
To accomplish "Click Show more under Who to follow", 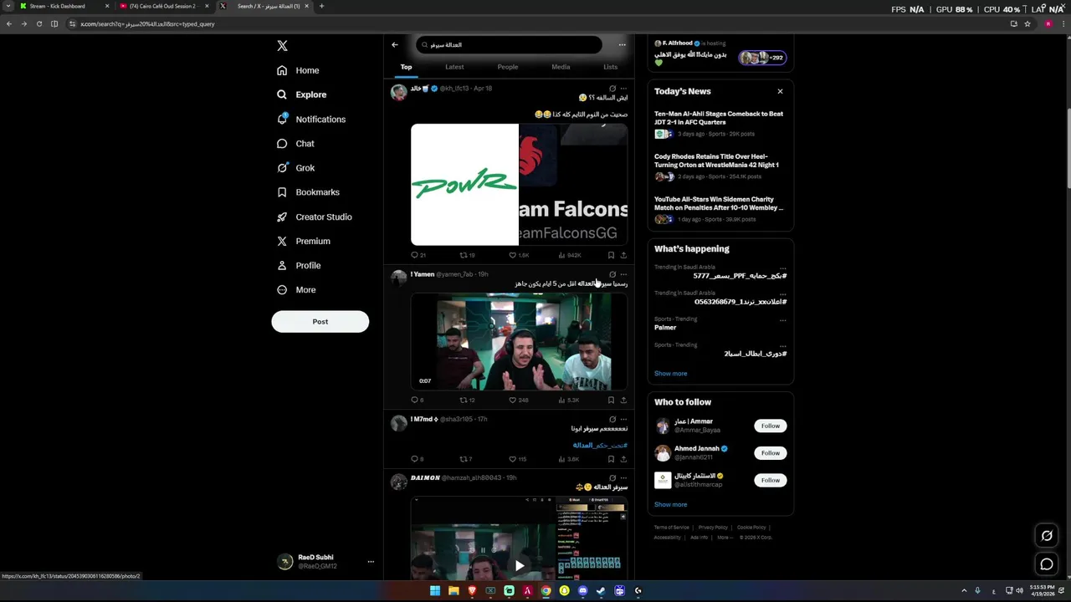I will pos(670,505).
